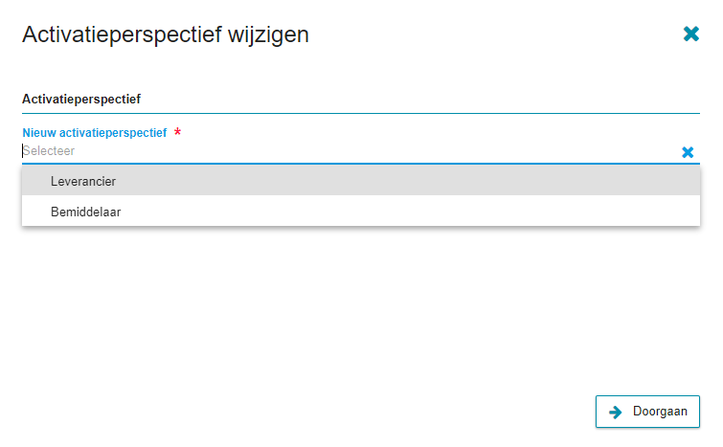Click the dialog title Activatieperspectief wijzigen

pos(165,34)
